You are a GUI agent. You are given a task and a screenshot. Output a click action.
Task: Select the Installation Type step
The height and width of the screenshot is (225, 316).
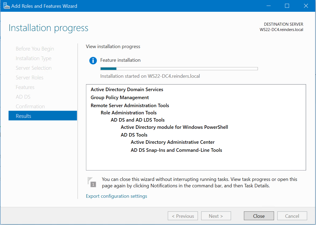coord(33,58)
